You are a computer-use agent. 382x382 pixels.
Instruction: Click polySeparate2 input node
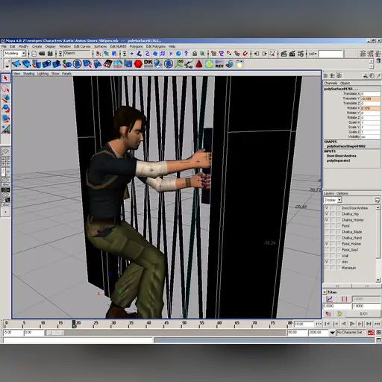point(339,160)
